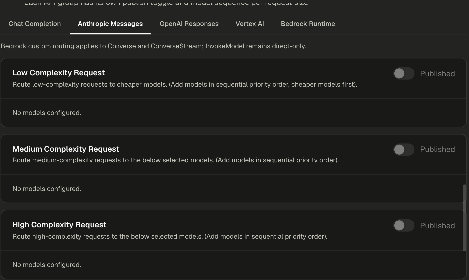Turn on Published for High Complexity Request
This screenshot has width=469, height=280.
[404, 226]
